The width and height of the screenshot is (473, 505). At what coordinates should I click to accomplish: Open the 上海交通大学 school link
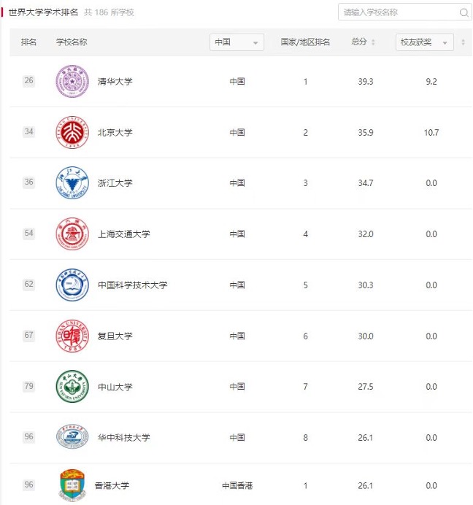[124, 234]
